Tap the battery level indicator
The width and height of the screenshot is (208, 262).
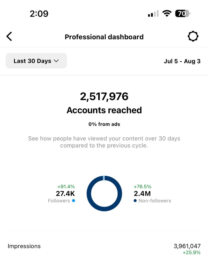[182, 14]
